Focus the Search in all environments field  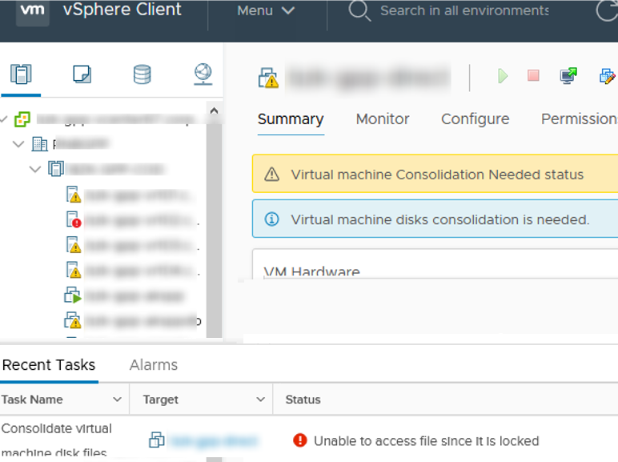(463, 10)
